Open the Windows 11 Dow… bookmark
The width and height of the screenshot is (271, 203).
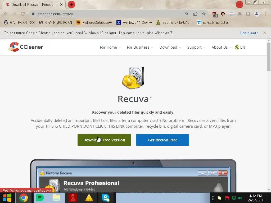tap(134, 22)
